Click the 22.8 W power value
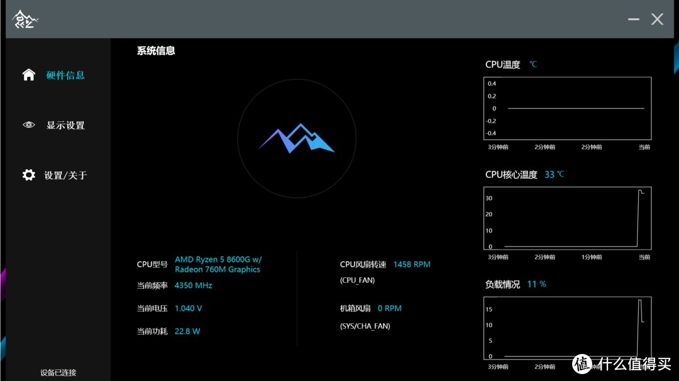The width and height of the screenshot is (679, 381). point(187,331)
